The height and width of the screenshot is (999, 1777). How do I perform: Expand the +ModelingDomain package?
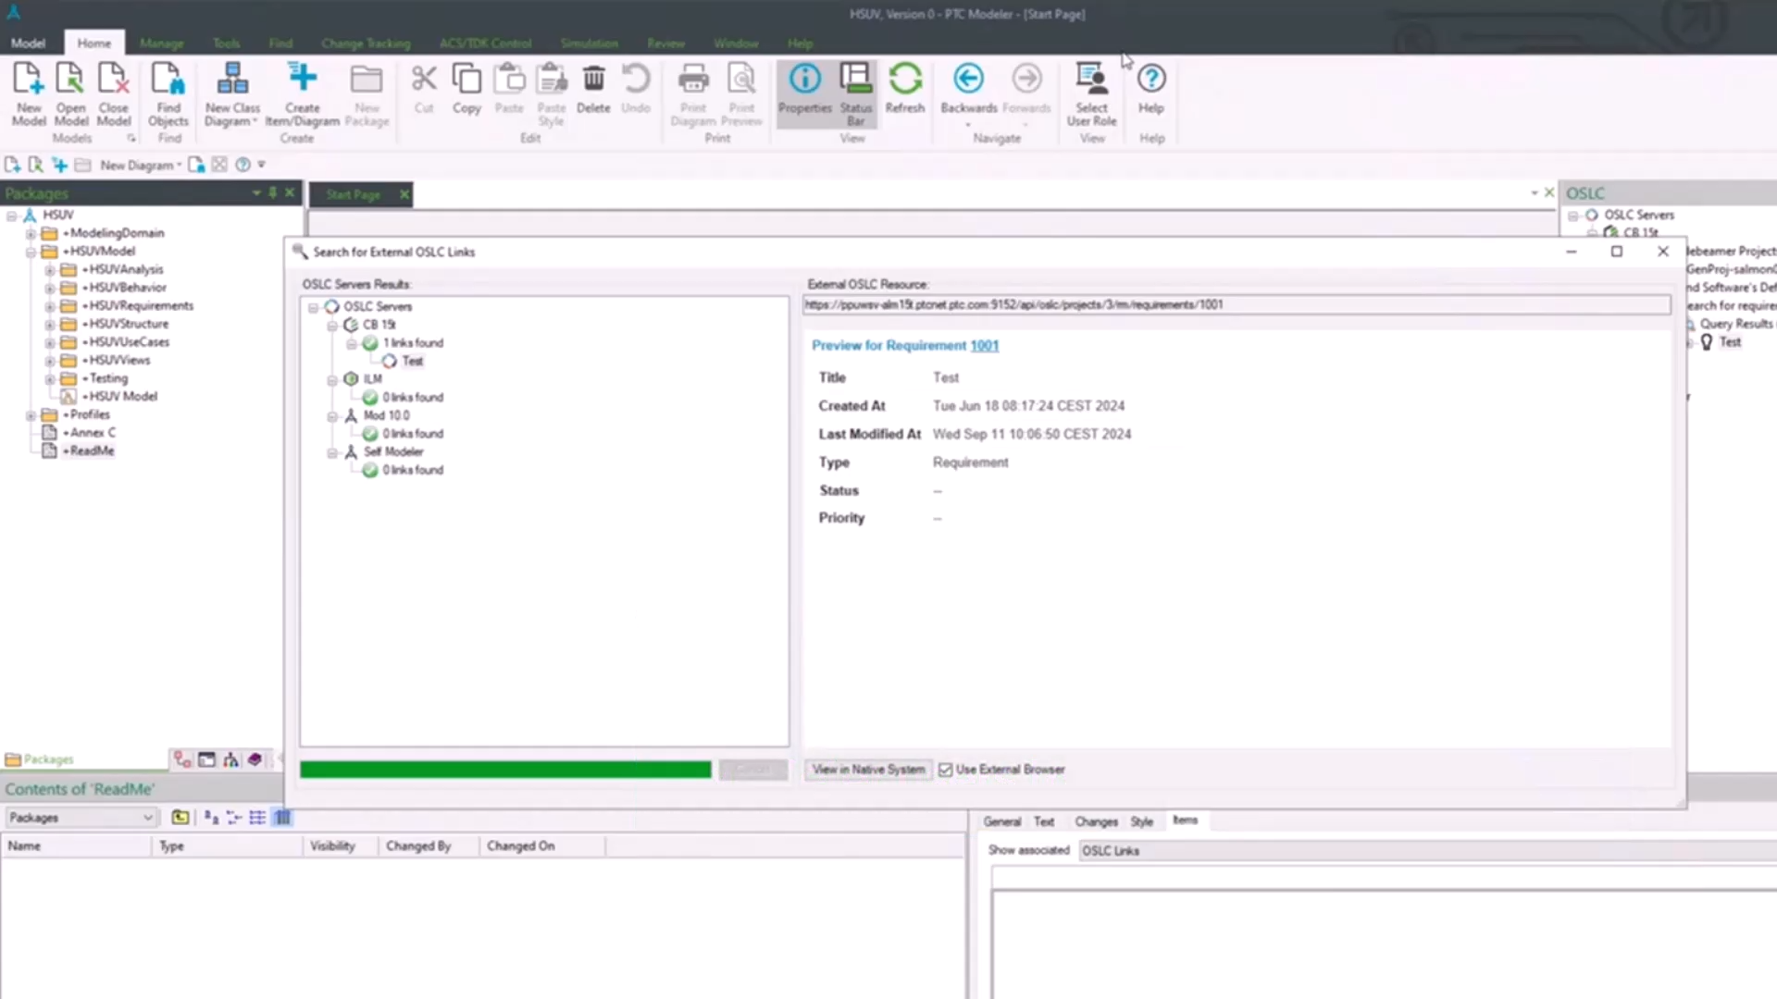point(31,234)
